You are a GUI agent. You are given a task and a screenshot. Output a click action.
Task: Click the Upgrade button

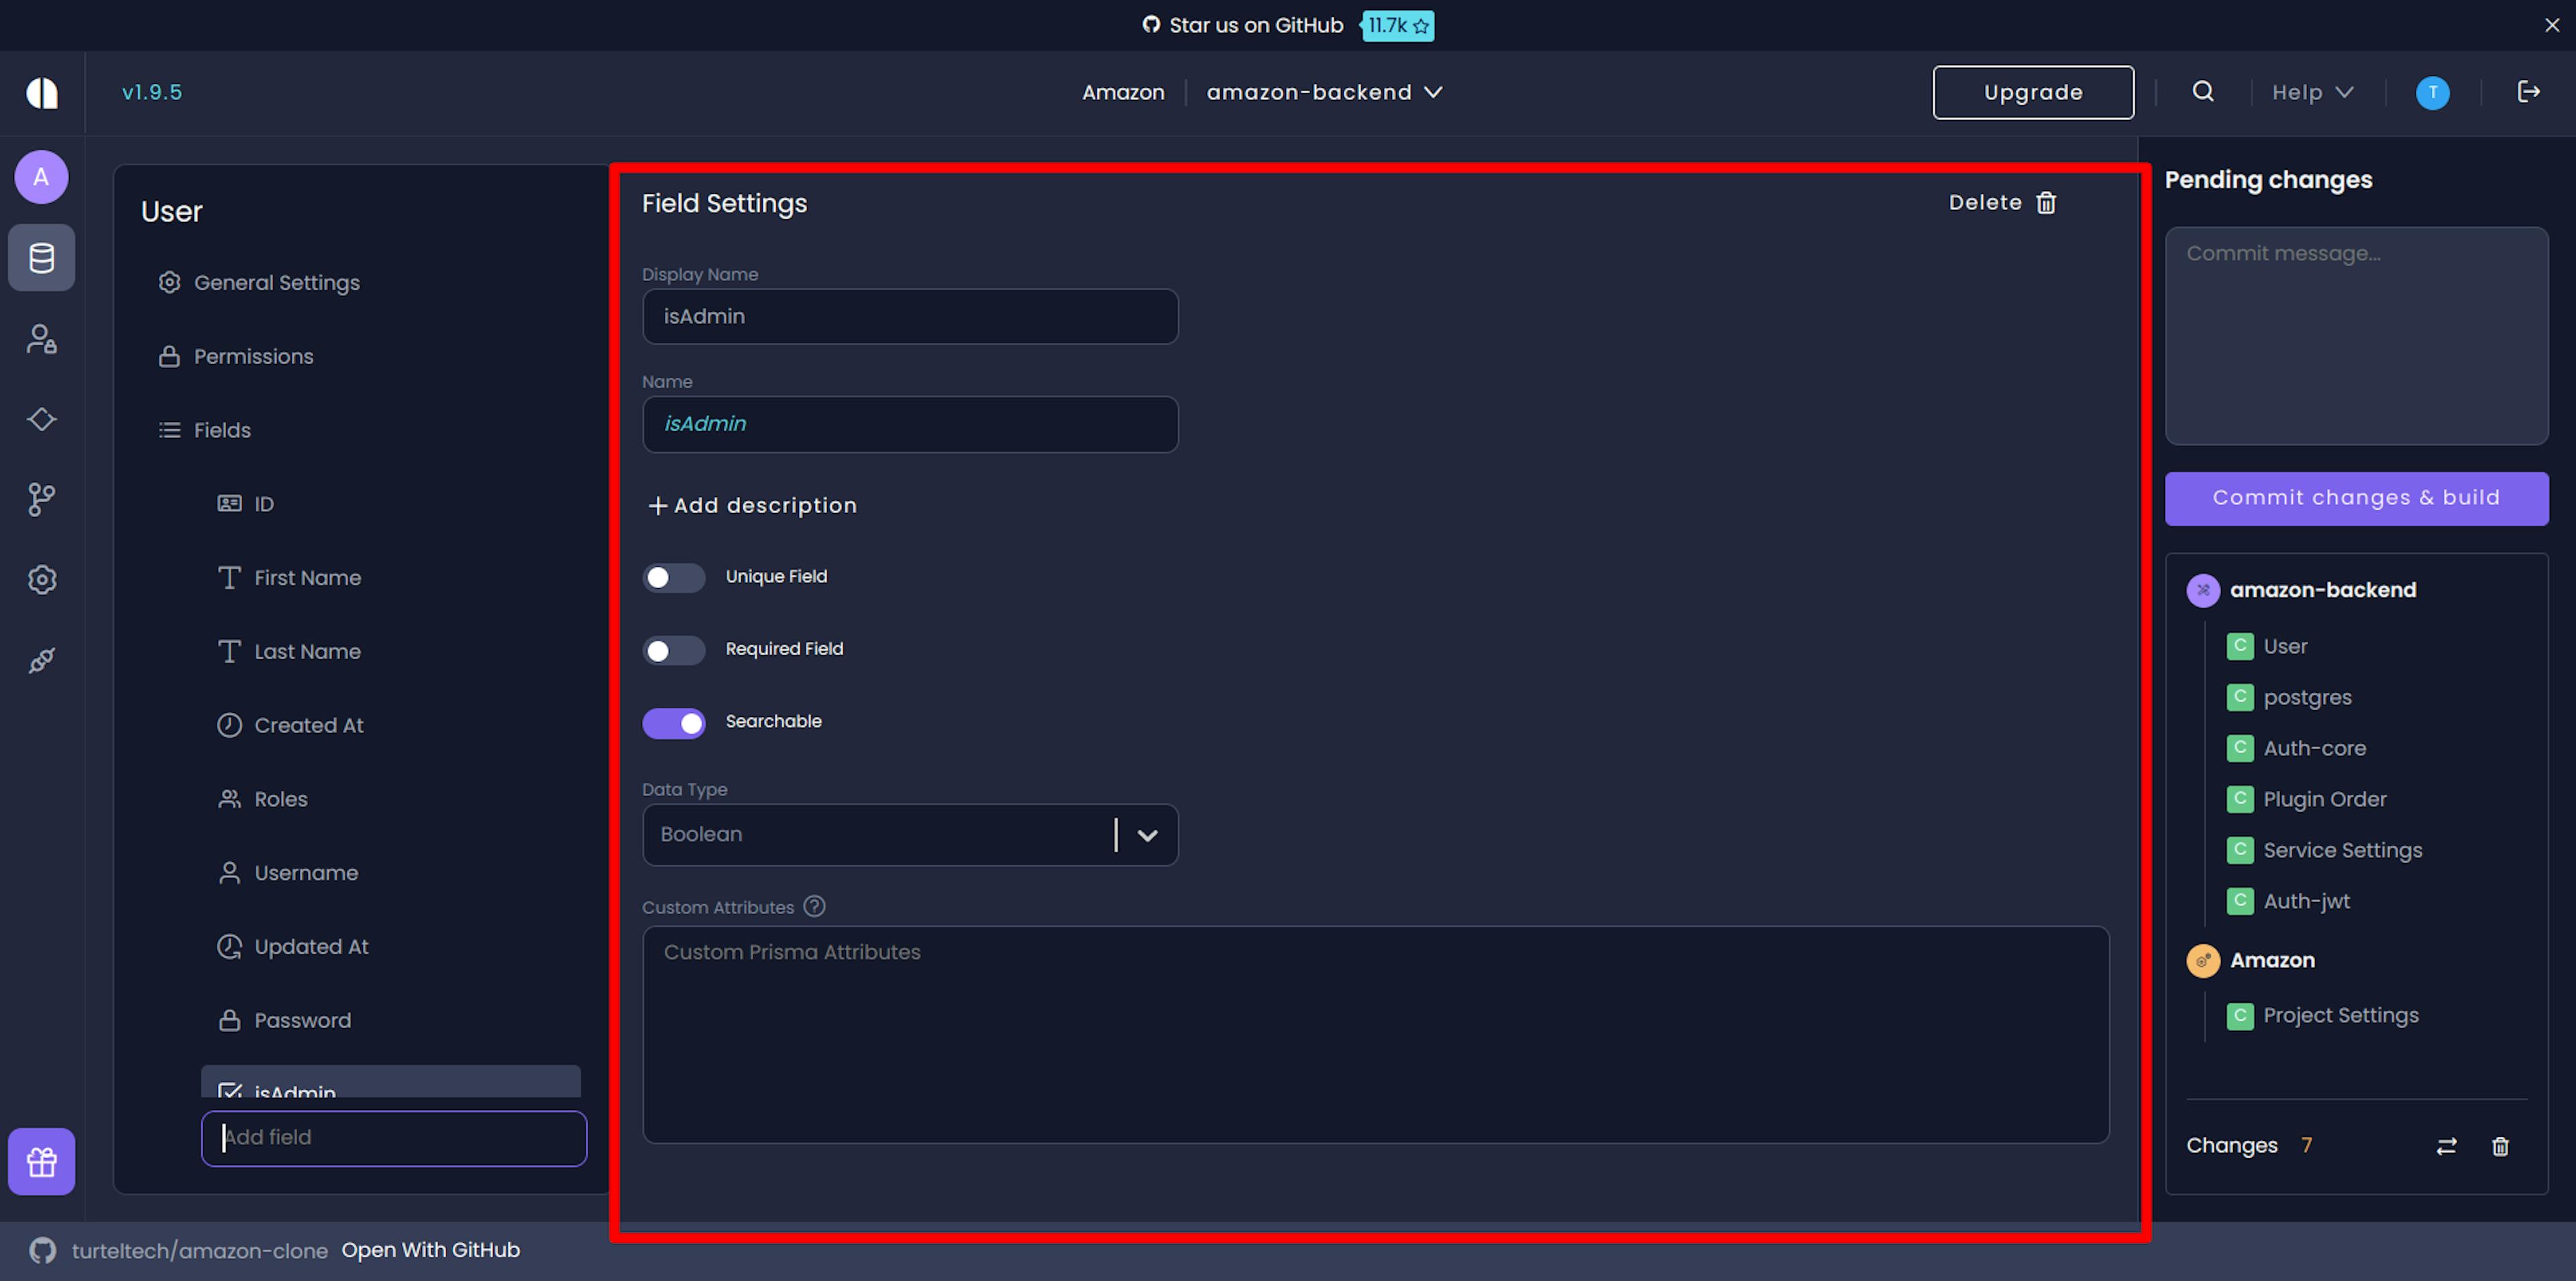(x=2032, y=92)
